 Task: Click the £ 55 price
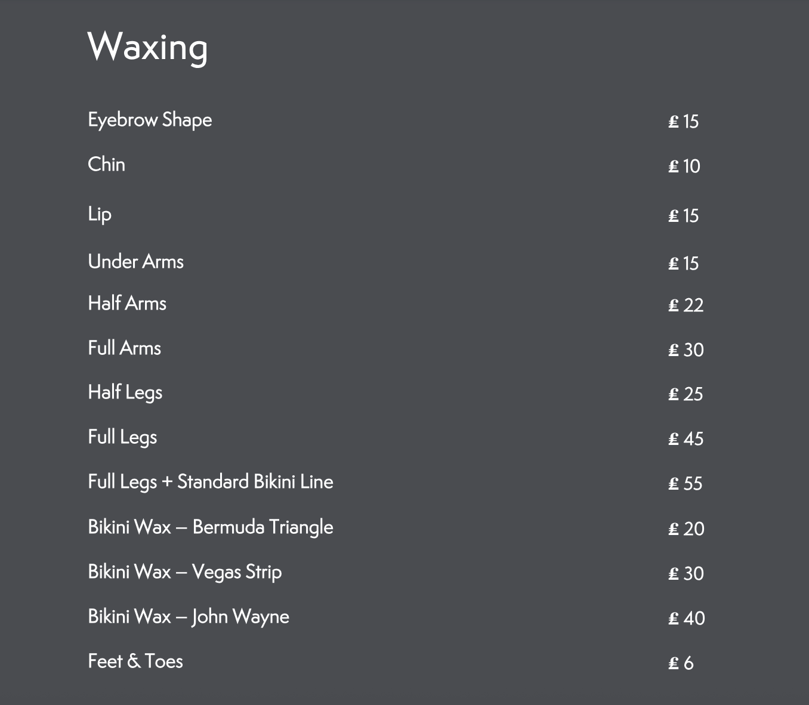685,484
